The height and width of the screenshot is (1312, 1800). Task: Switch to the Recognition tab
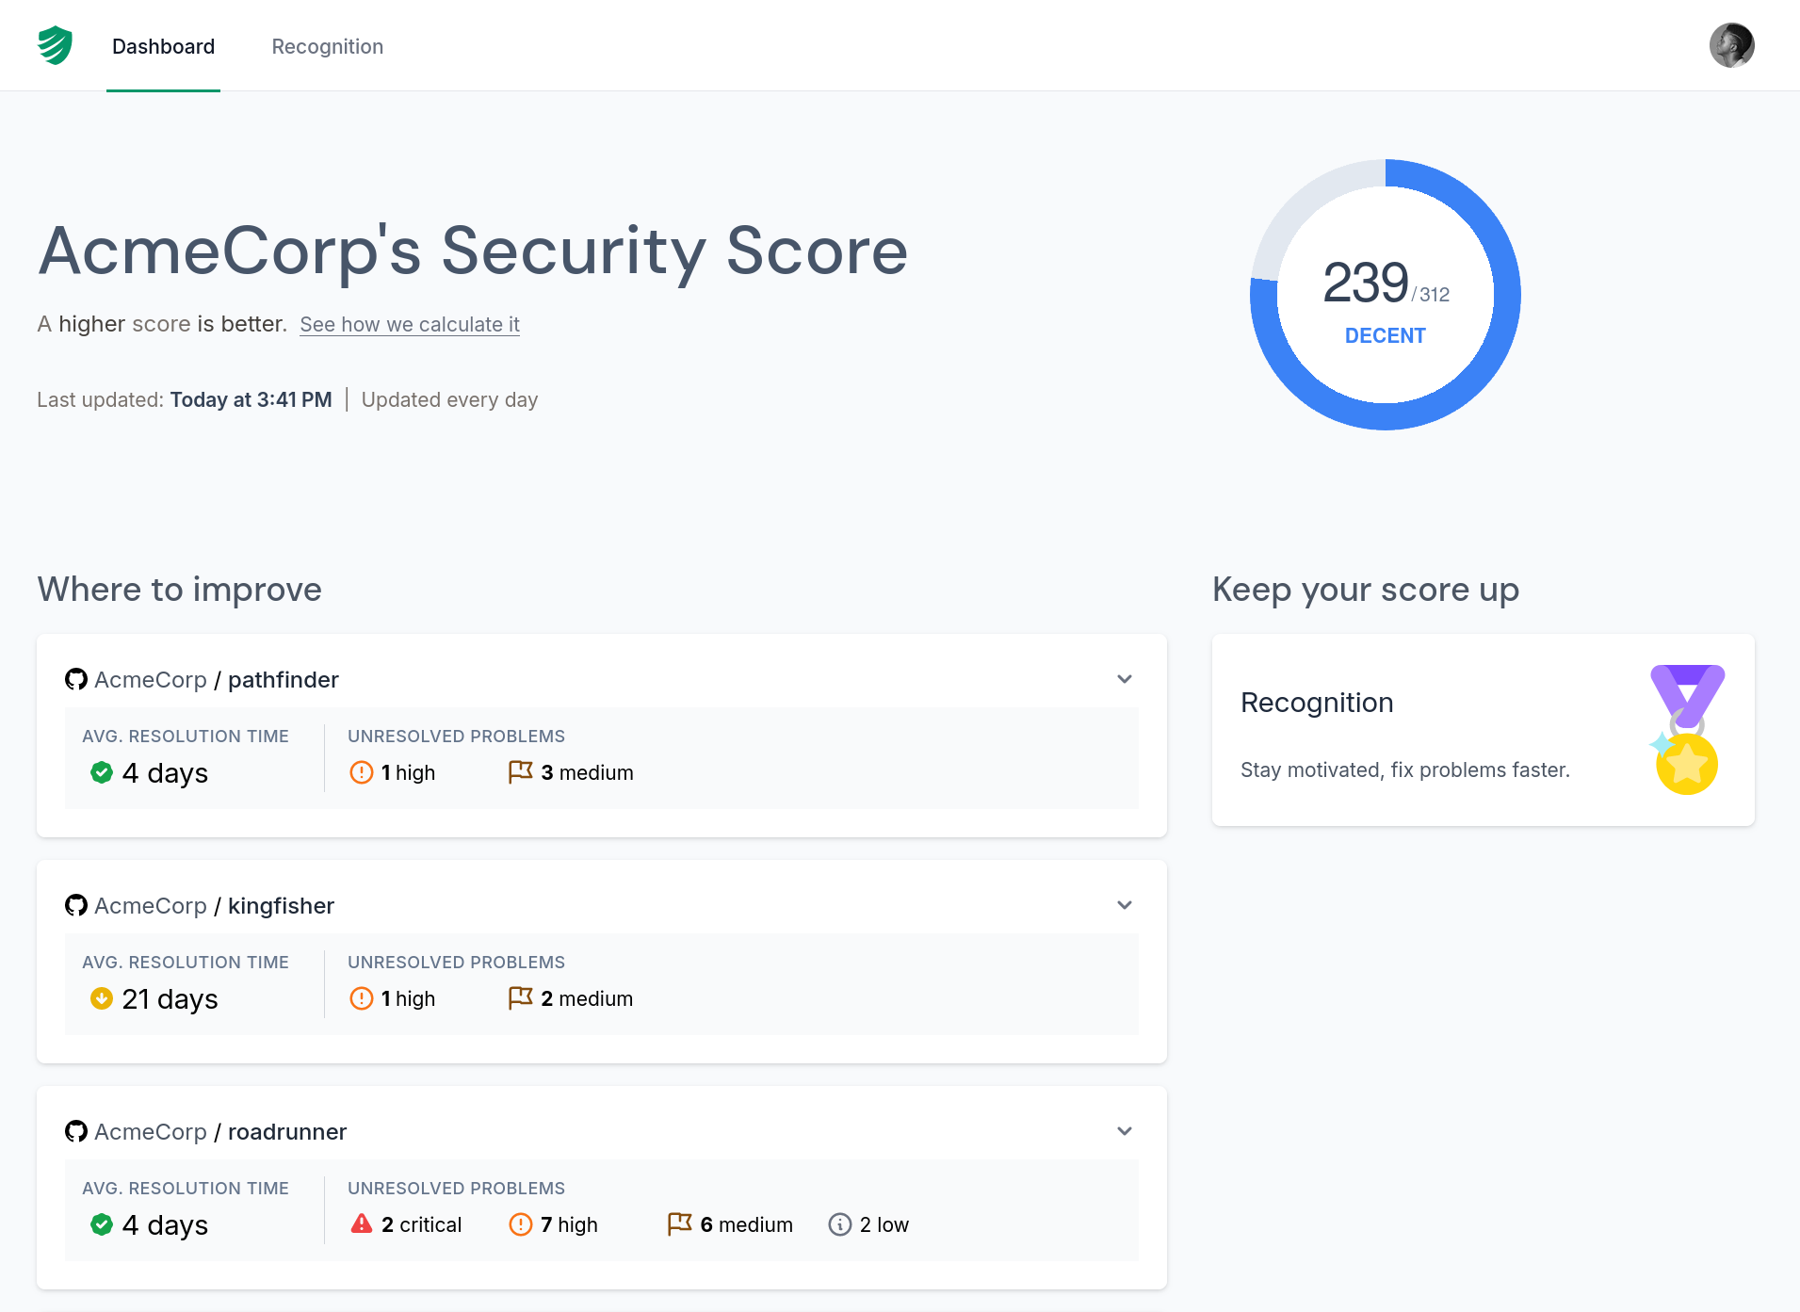pyautogui.click(x=327, y=46)
